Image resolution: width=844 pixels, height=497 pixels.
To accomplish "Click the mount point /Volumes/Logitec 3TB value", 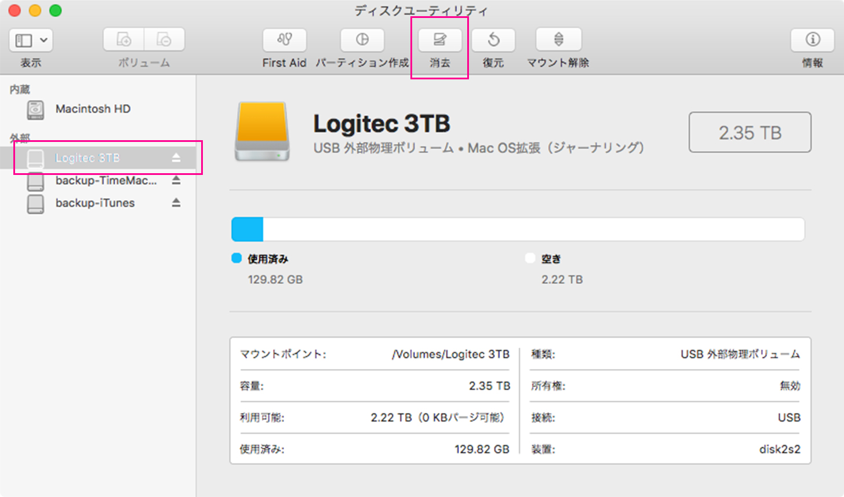I will [450, 355].
